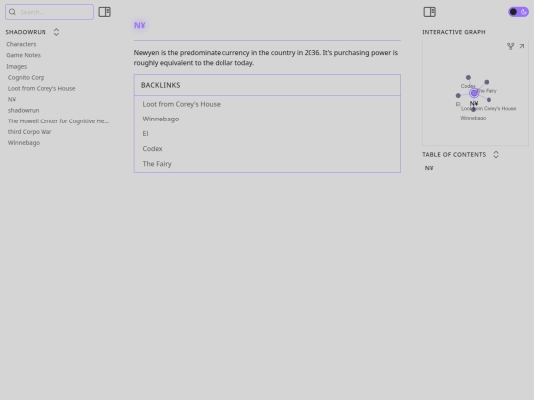Click the Winnebago node in graph
Screen dimensions: 534x400
coord(473,110)
